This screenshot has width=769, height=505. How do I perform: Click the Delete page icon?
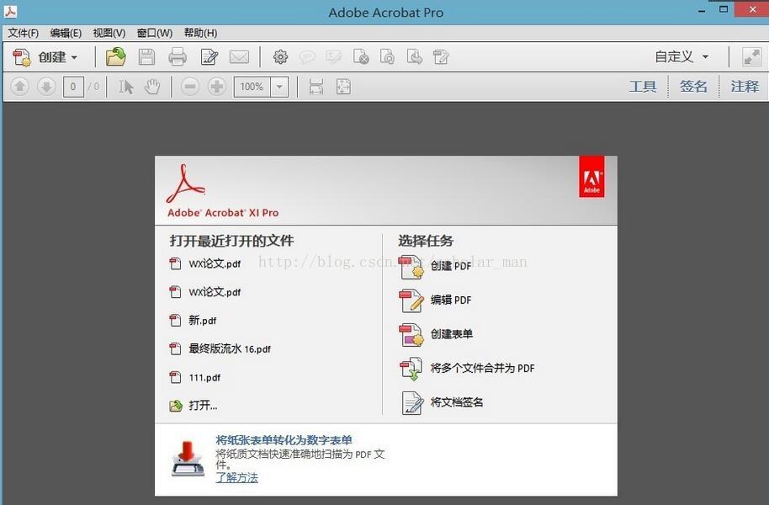361,57
